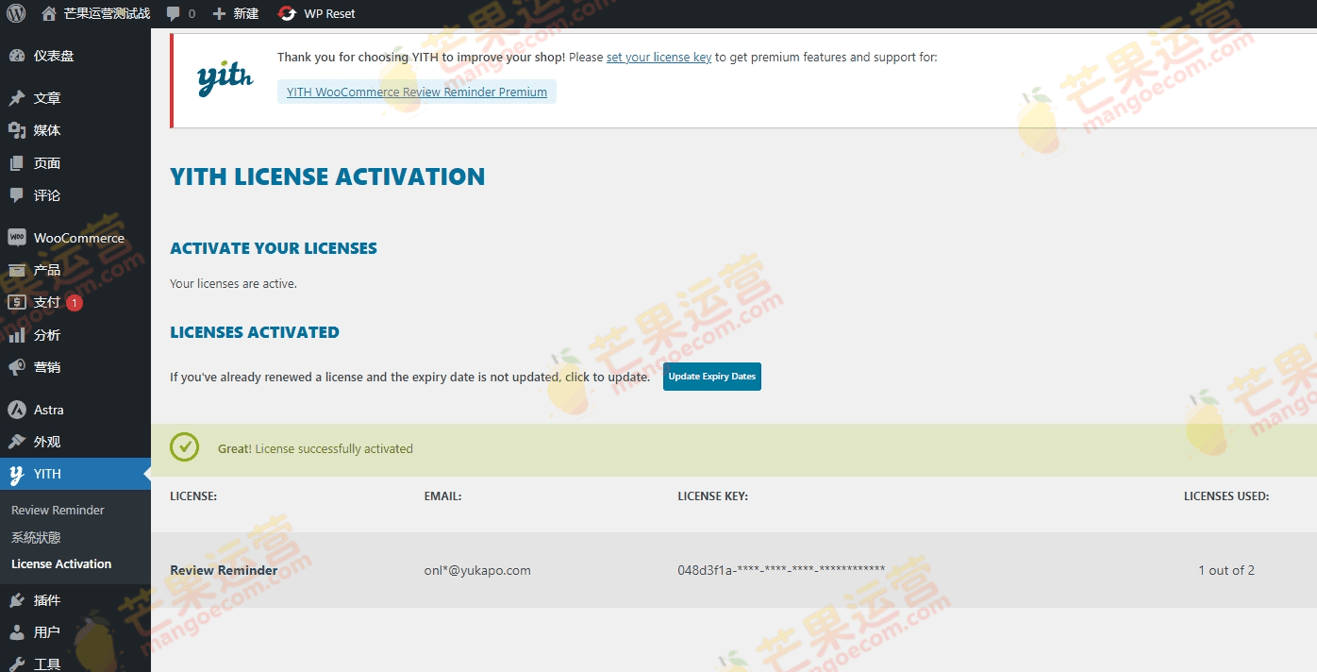
Task: Click the 用户 user icon
Action: (x=17, y=632)
